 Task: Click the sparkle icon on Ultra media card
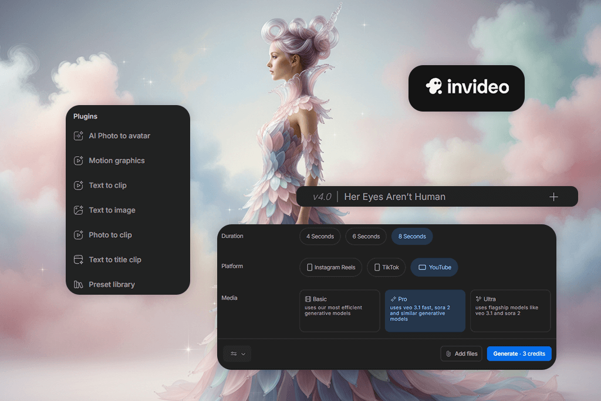point(478,299)
